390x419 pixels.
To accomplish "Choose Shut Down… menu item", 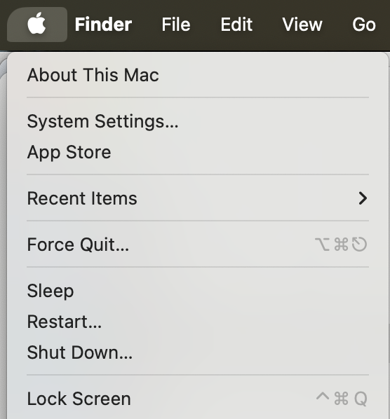I will click(x=198, y=352).
